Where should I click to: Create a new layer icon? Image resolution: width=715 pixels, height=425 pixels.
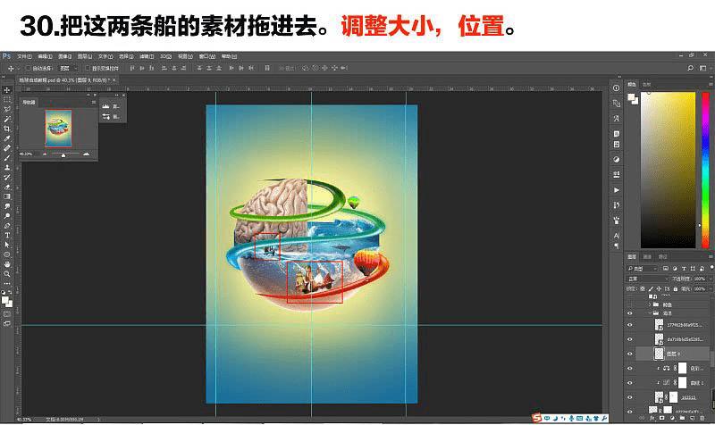click(692, 418)
